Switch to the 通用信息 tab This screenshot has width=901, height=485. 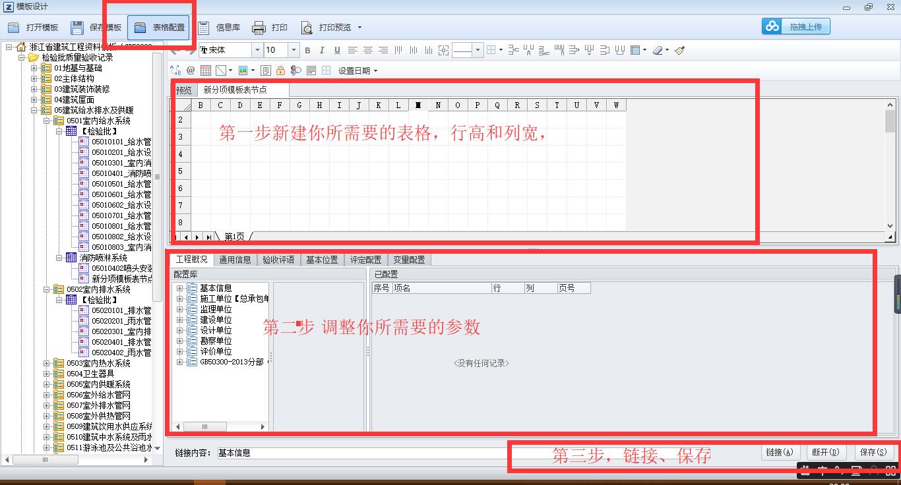coord(235,260)
